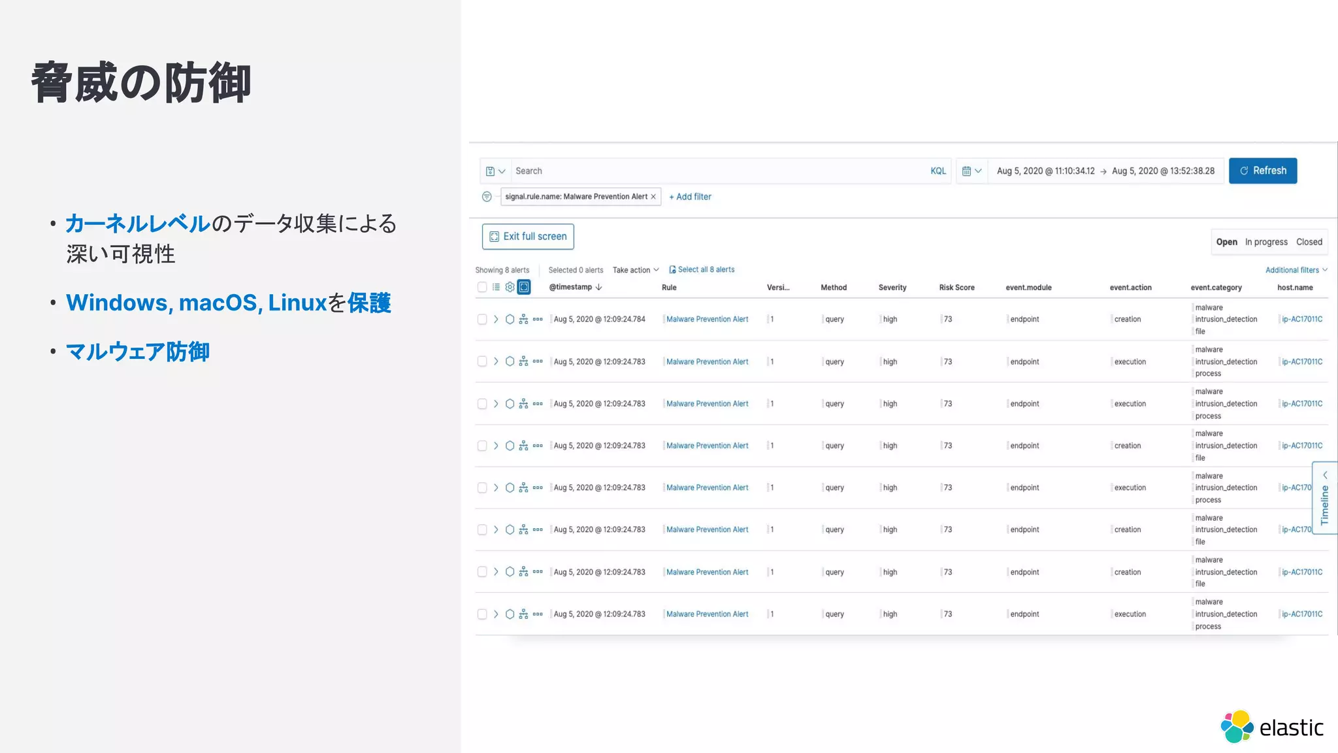Check the third alert row checkbox
Image resolution: width=1338 pixels, height=753 pixels.
pyautogui.click(x=482, y=404)
